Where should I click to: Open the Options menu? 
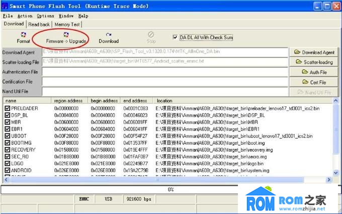click(x=45, y=16)
